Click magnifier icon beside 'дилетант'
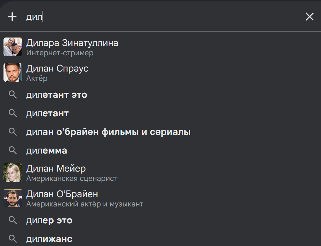321x246 pixels. pos(13,113)
